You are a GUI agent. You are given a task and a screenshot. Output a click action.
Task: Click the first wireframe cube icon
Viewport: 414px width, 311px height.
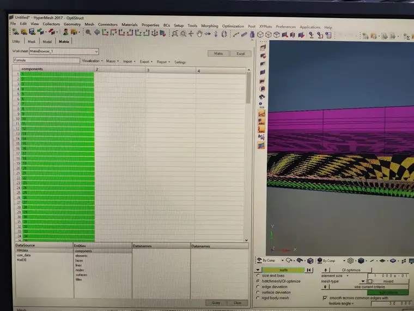tap(260, 34)
